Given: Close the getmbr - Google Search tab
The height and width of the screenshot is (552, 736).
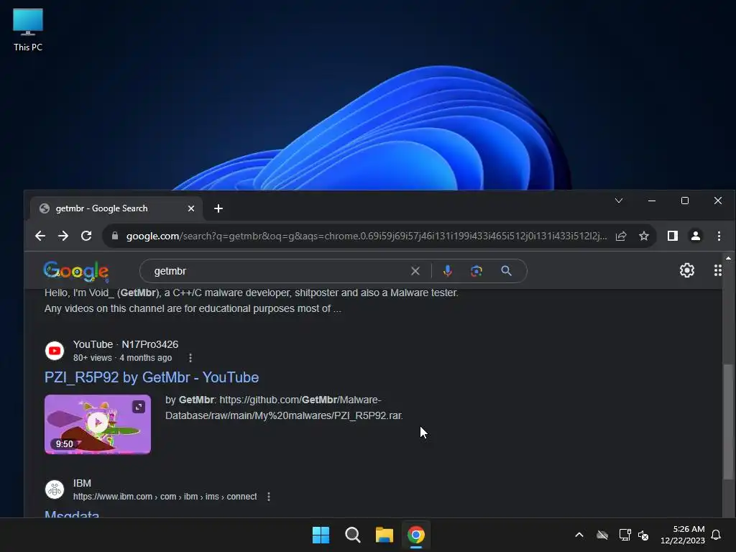Looking at the screenshot, I should click(x=191, y=208).
